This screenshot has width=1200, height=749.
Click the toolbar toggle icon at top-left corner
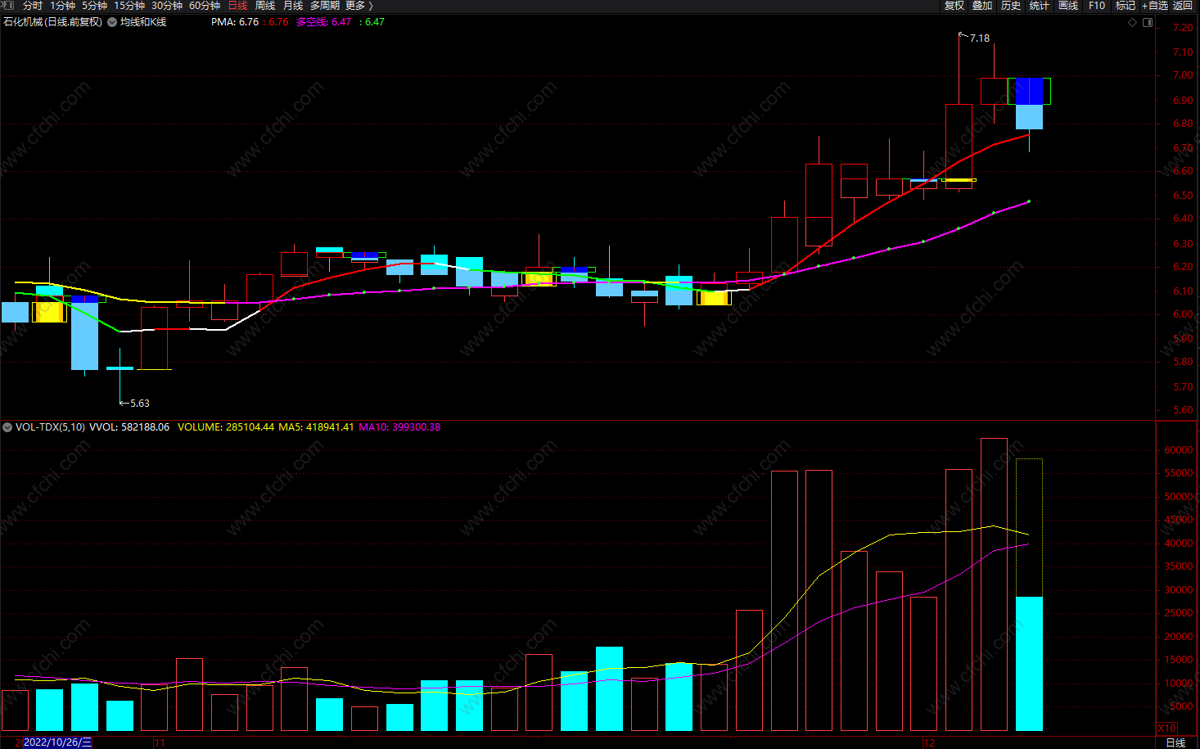pyautogui.click(x=8, y=6)
